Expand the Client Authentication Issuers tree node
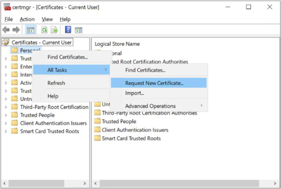281x189 pixels. [x=6, y=123]
